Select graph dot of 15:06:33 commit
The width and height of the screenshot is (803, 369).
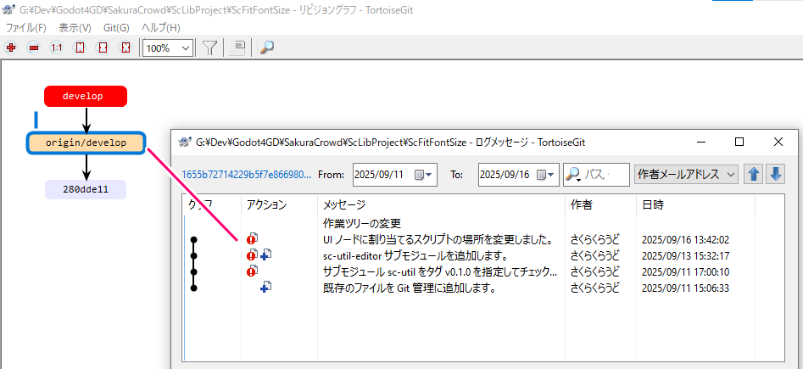(193, 288)
